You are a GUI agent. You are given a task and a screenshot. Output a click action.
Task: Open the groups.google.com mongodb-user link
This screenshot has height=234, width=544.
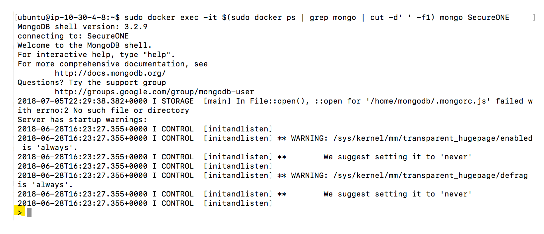pyautogui.click(x=155, y=92)
